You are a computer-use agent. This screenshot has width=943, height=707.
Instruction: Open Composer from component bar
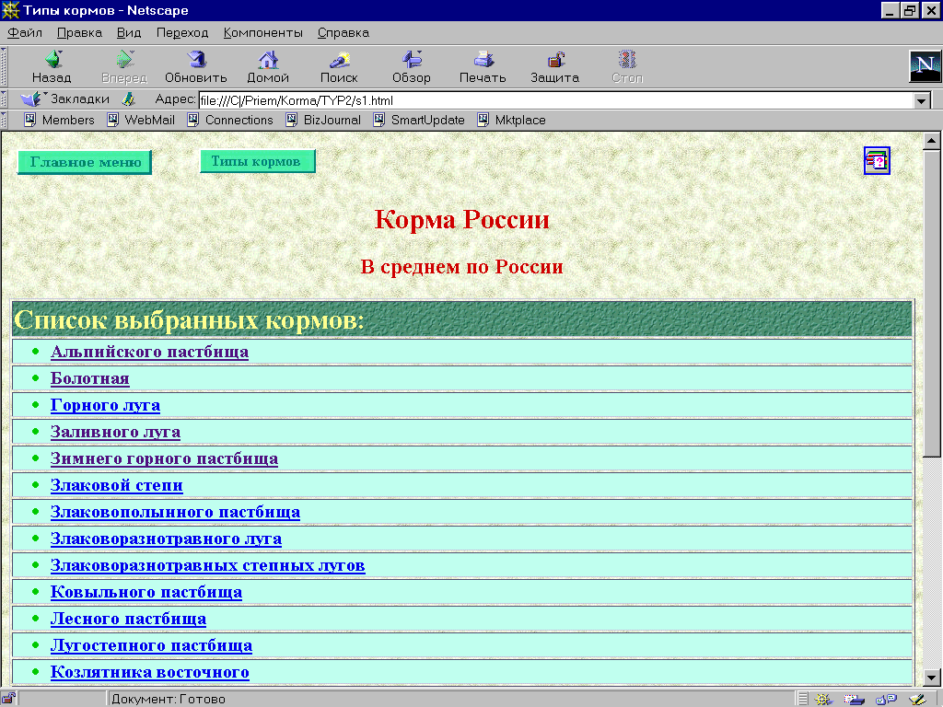coord(917,700)
